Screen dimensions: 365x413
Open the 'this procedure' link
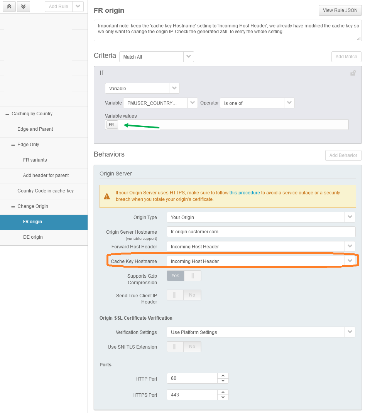[245, 193]
